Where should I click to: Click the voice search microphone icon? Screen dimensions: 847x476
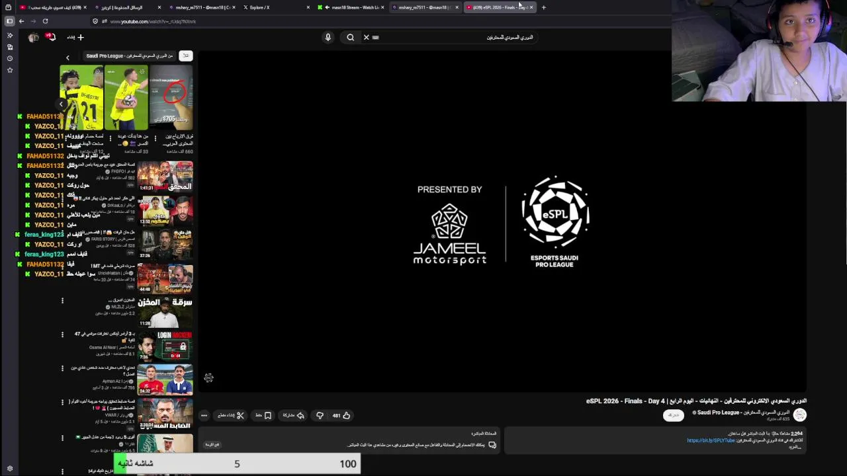click(x=328, y=37)
